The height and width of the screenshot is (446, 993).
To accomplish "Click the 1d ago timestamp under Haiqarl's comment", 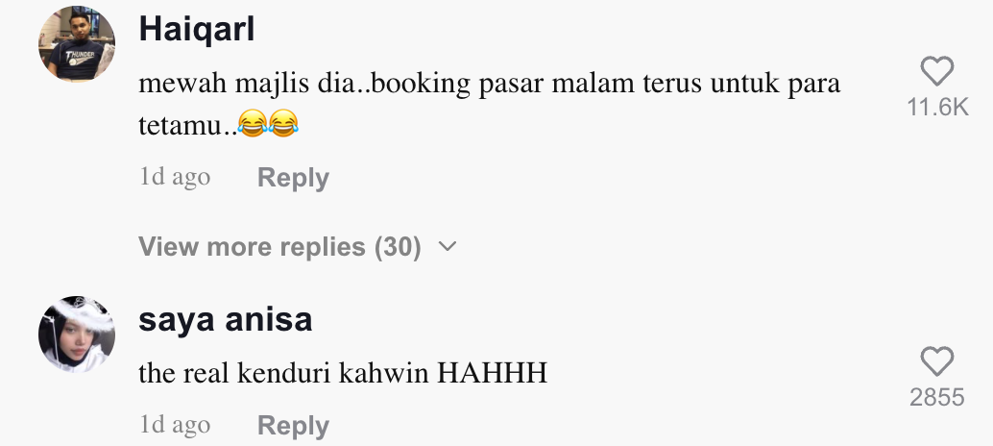I will tap(175, 176).
